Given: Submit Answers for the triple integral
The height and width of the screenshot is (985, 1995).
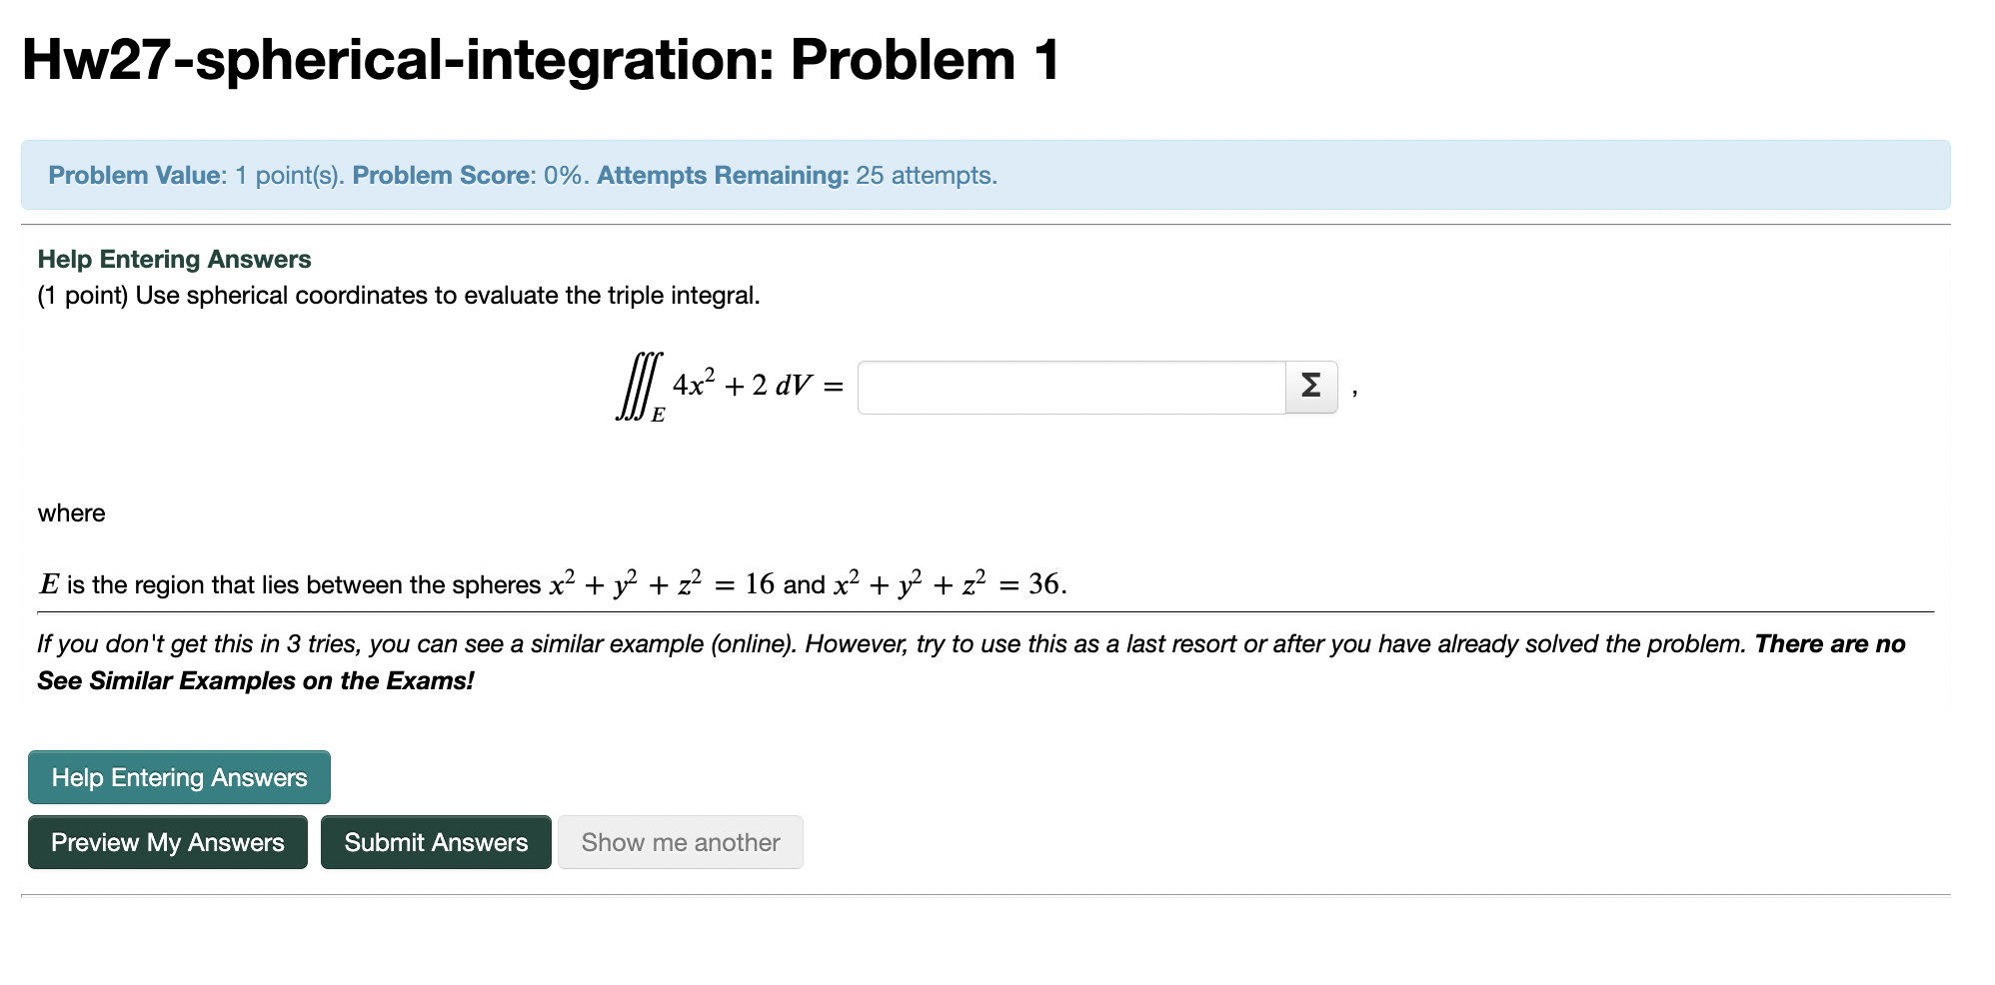Looking at the screenshot, I should point(436,842).
